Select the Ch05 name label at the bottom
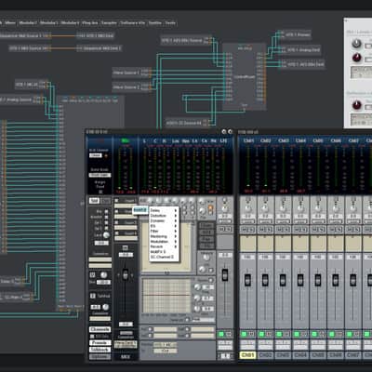 (318, 355)
